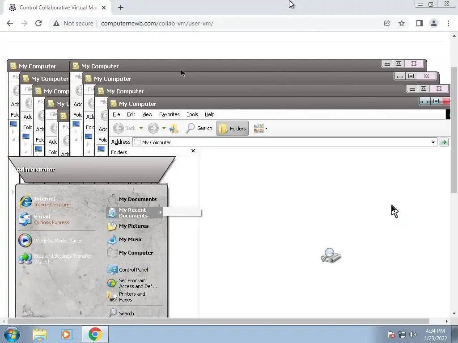Open the Back history dropdown arrow
Image resolution: width=458 pixels, height=343 pixels.
141,128
